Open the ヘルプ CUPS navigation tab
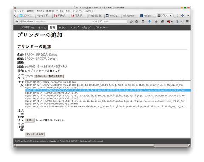 75,28
